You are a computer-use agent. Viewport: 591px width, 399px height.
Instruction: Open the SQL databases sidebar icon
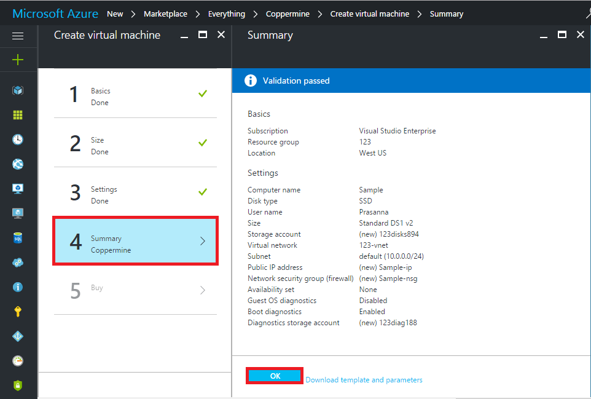[x=18, y=238]
